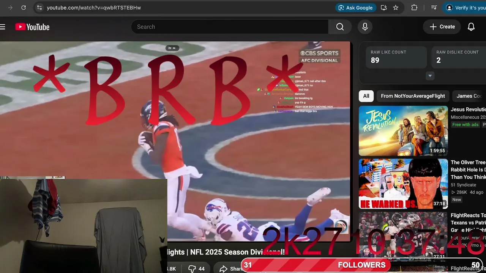Open YouTube notifications bell
This screenshot has width=486, height=273.
click(x=471, y=27)
